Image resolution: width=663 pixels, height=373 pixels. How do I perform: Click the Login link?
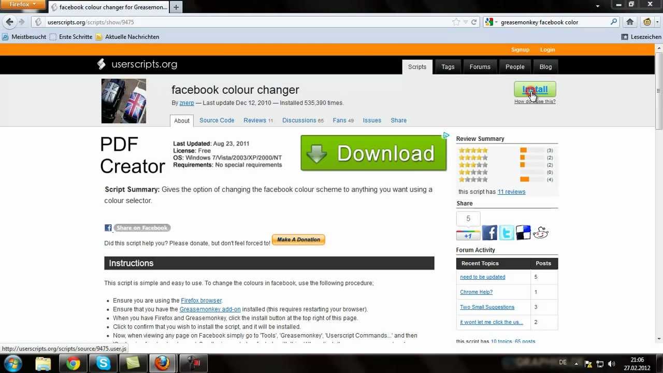(547, 50)
